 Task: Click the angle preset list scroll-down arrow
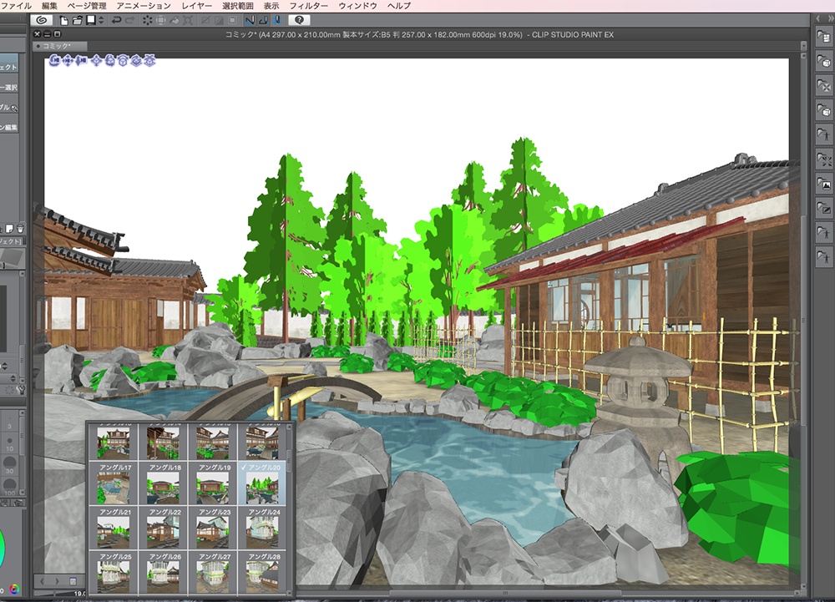click(290, 592)
